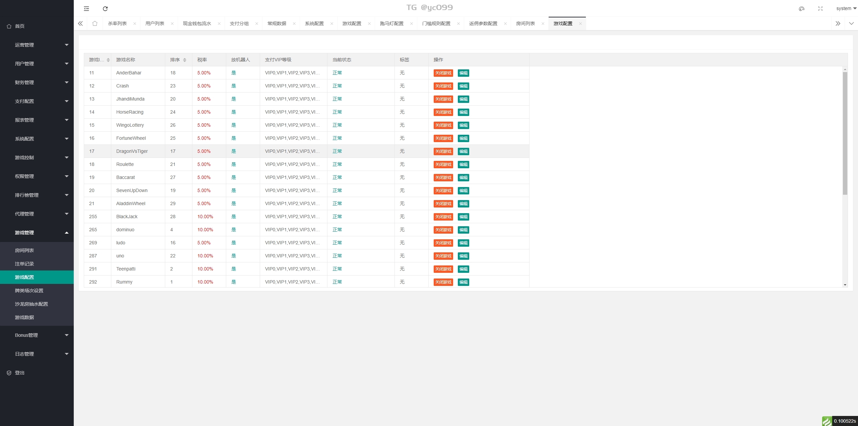Click the table's vertical scrollbar
The width and height of the screenshot is (858, 426).
[845, 134]
